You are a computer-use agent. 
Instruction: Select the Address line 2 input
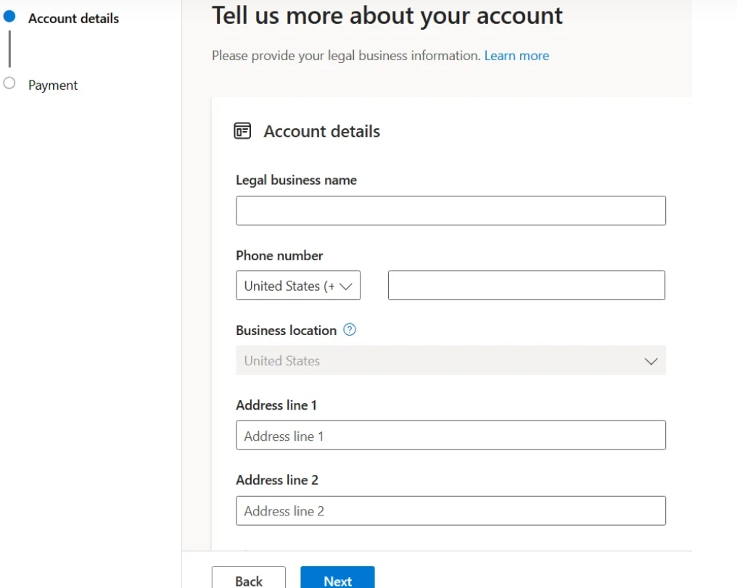point(450,510)
